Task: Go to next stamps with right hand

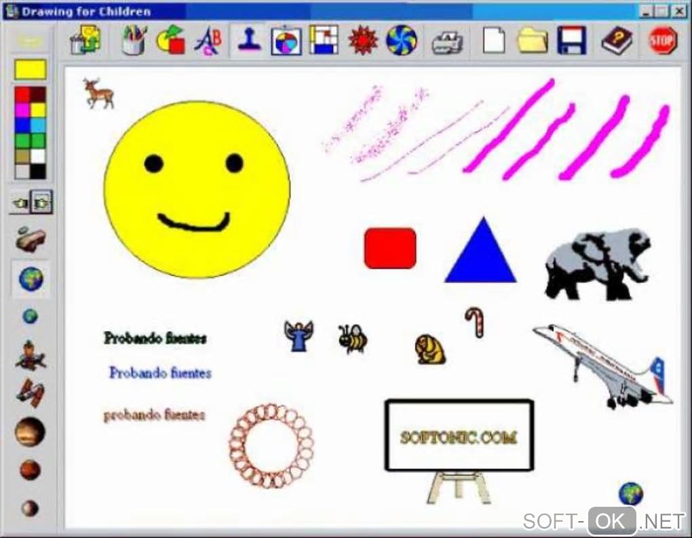Action: (x=41, y=203)
